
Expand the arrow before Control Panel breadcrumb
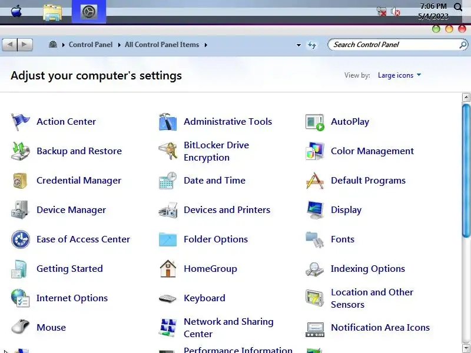tap(64, 45)
